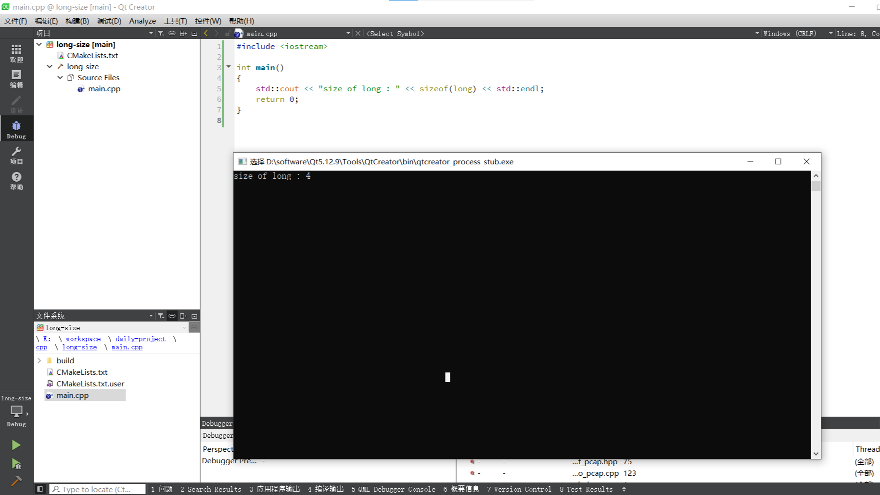Open the 工具(T) menu
This screenshot has height=495, width=880.
coord(175,21)
